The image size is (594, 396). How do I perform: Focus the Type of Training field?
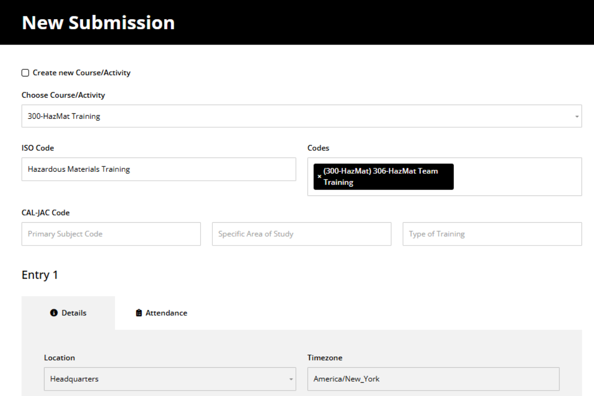492,234
